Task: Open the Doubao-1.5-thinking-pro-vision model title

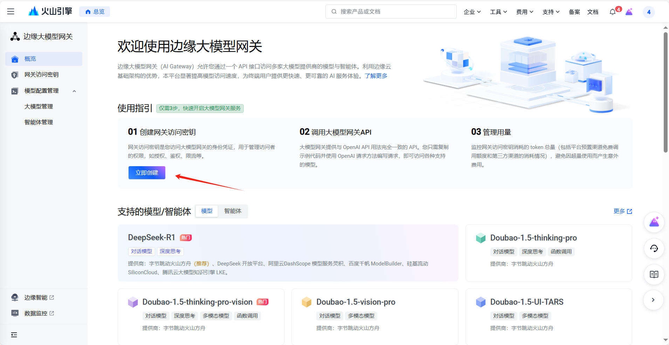Action: (197, 302)
